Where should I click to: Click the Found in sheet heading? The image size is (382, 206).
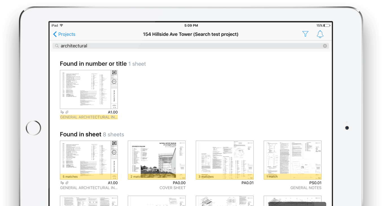pos(81,134)
